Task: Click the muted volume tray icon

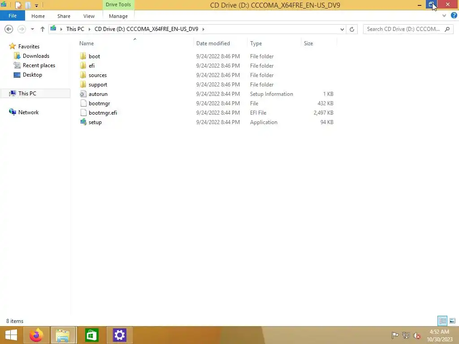Action: coord(416,335)
